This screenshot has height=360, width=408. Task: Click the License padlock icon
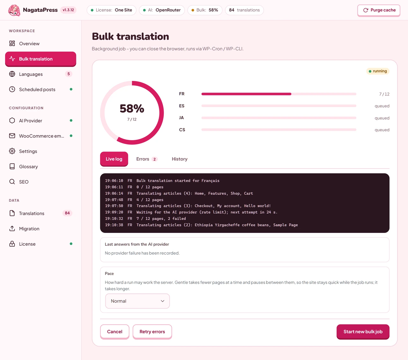[x=12, y=244]
